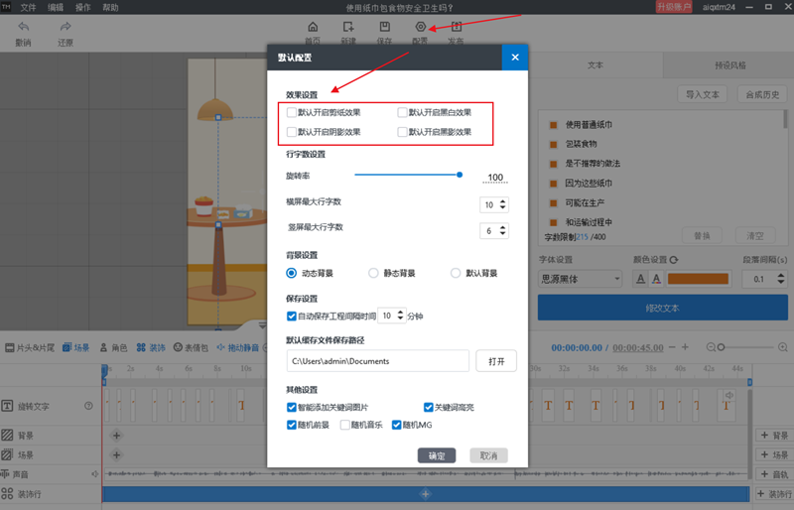This screenshot has width=794, height=510.
Task: Click the 确定 confirm button
Action: (437, 455)
